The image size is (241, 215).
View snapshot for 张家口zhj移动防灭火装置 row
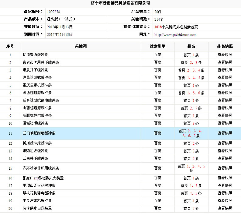225,178
